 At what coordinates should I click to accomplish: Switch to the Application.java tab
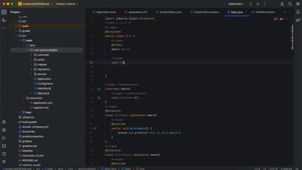pyautogui.click(x=104, y=12)
